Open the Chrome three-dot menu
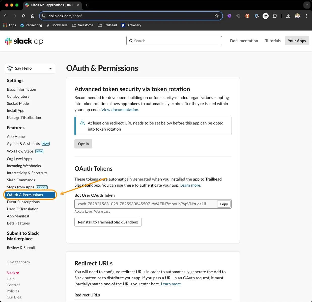The width and height of the screenshot is (312, 302). pos(306,16)
